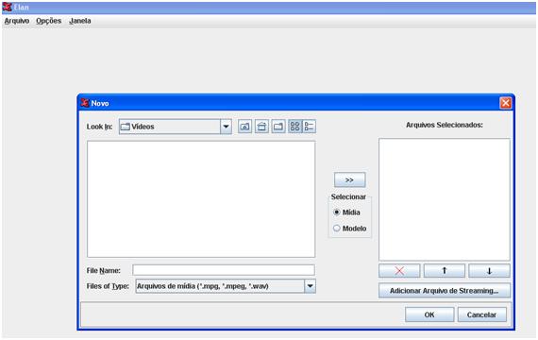Click the Cancelar button
538x340 pixels.
(481, 314)
